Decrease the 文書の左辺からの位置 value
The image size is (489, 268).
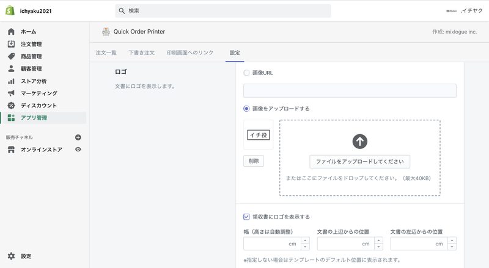click(452, 247)
